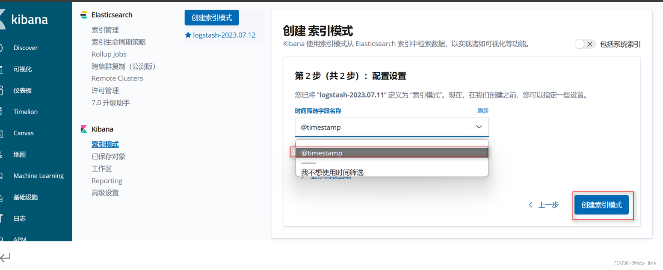Open Discover in Kibana sidebar
The image size is (663, 270).
click(x=25, y=47)
